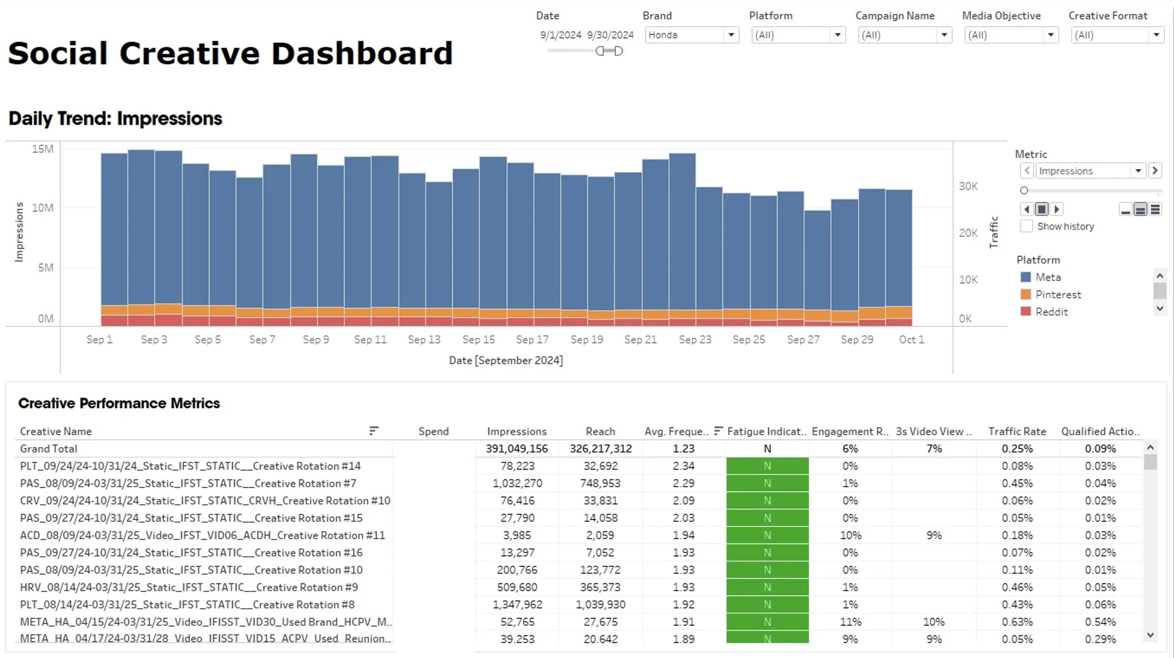
Task: Expand the Creative Format filter dropdown
Action: tap(1156, 35)
